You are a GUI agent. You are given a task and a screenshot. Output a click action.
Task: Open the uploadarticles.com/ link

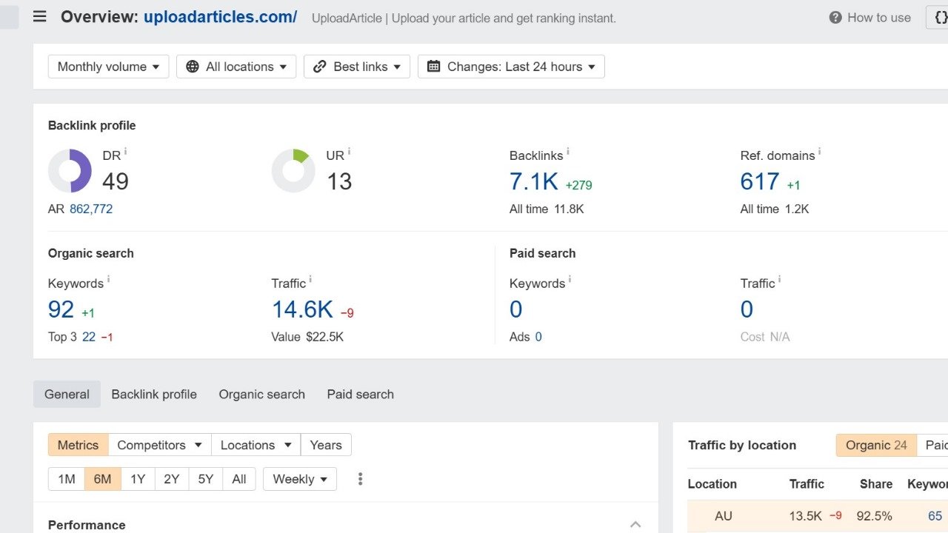click(220, 16)
